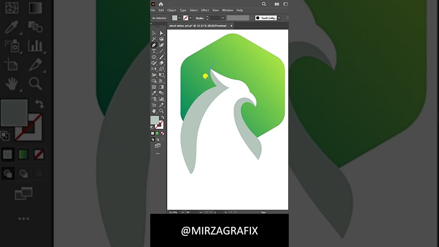Click Swap Fill and Stroke arrow
This screenshot has height=247, width=439.
point(163,118)
